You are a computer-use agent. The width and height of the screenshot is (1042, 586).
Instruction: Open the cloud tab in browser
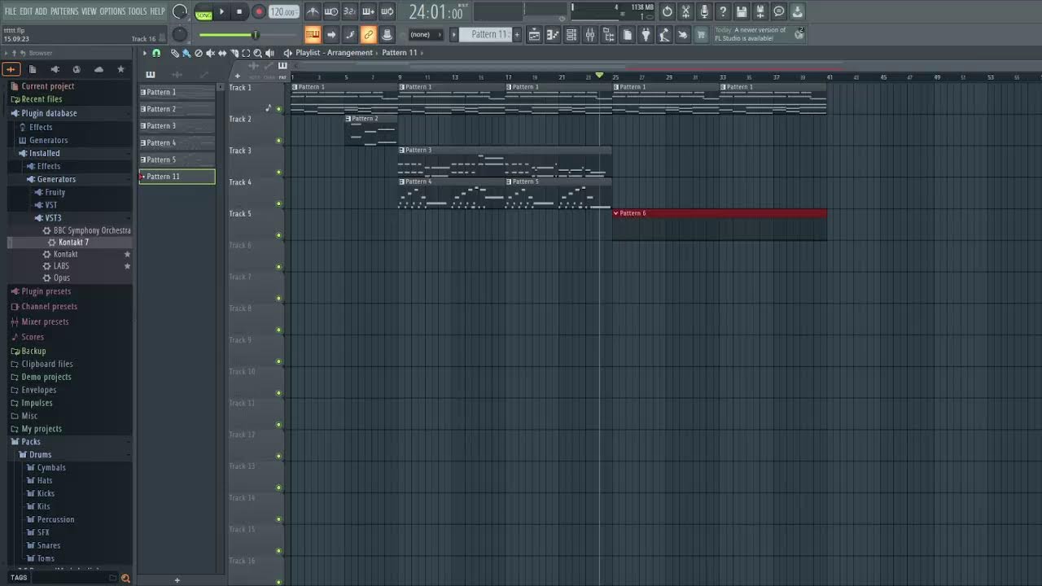(x=99, y=69)
